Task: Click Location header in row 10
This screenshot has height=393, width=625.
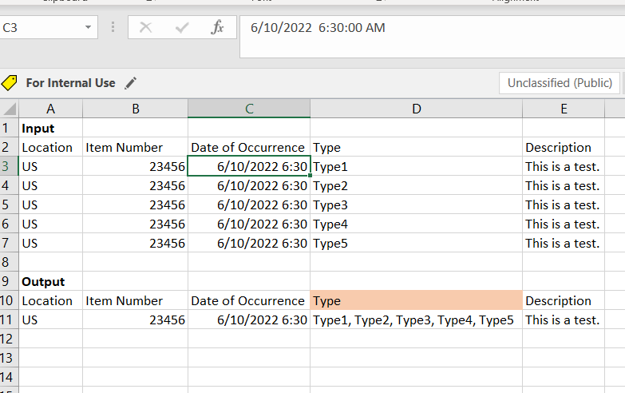Action: tap(50, 300)
